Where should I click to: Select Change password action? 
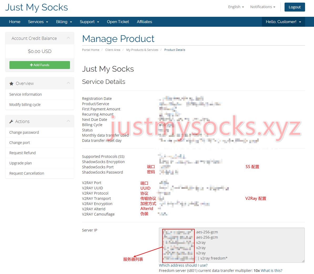coord(40,132)
